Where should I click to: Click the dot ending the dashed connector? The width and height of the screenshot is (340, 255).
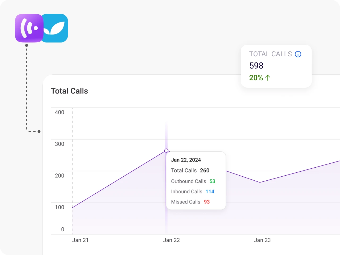pyautogui.click(x=39, y=131)
